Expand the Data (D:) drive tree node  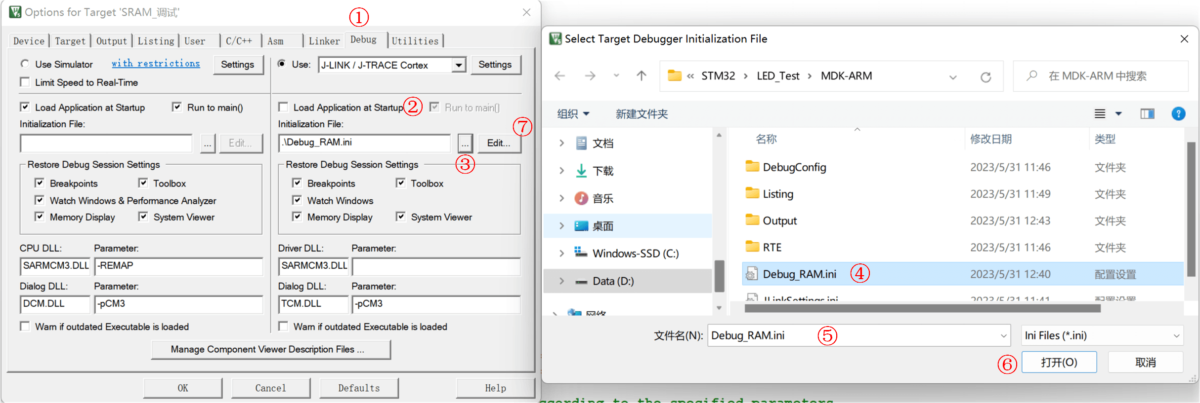pos(561,281)
